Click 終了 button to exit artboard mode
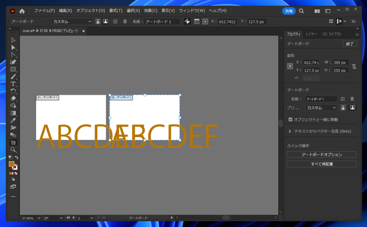This screenshot has height=227, width=367. pos(350,44)
